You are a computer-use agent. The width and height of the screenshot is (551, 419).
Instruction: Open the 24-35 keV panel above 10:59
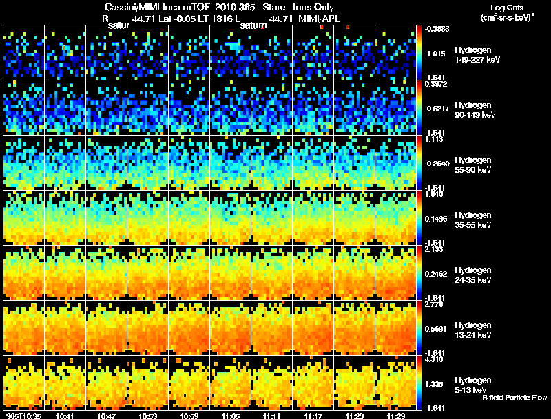point(189,273)
